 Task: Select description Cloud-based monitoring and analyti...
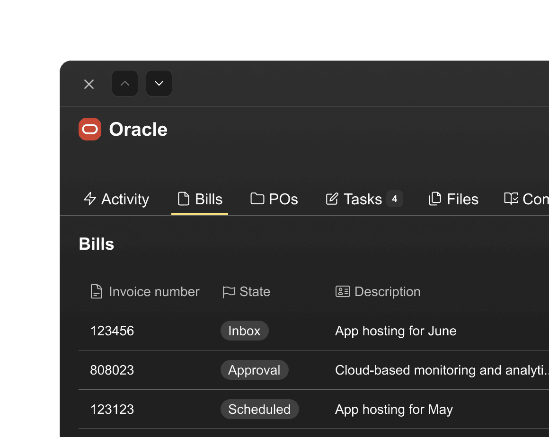(x=442, y=370)
